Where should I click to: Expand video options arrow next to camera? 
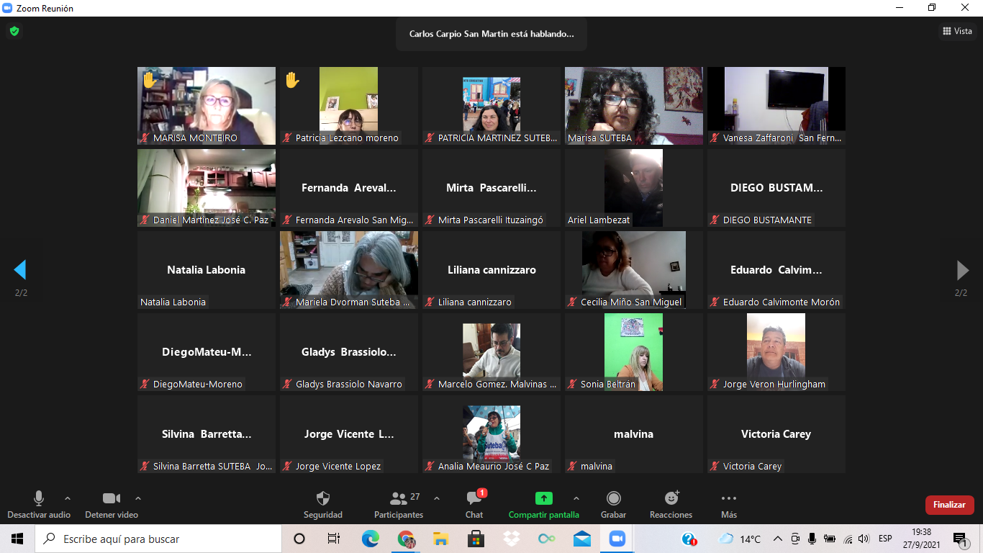click(x=138, y=498)
